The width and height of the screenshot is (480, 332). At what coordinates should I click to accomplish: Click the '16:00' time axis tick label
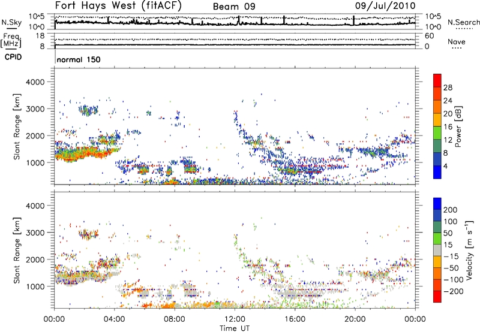click(x=295, y=319)
